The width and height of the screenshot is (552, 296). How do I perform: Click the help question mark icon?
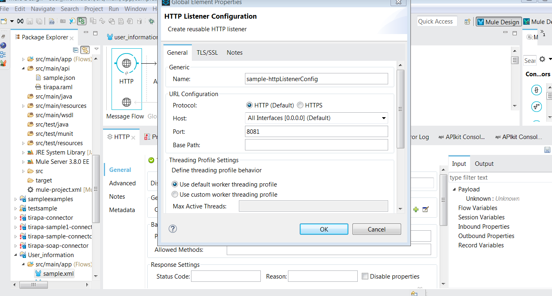tap(173, 229)
